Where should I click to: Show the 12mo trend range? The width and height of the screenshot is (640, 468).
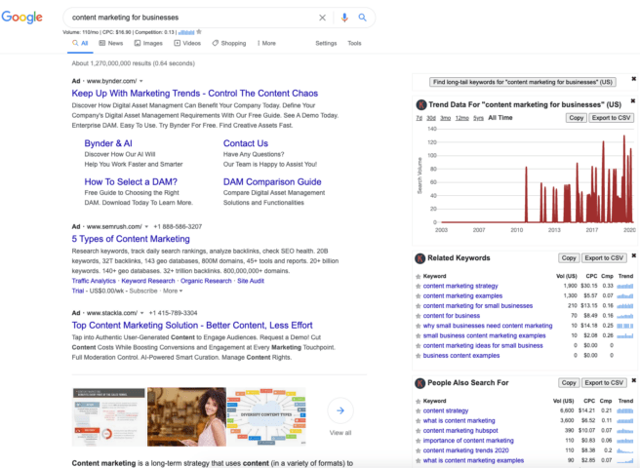461,118
